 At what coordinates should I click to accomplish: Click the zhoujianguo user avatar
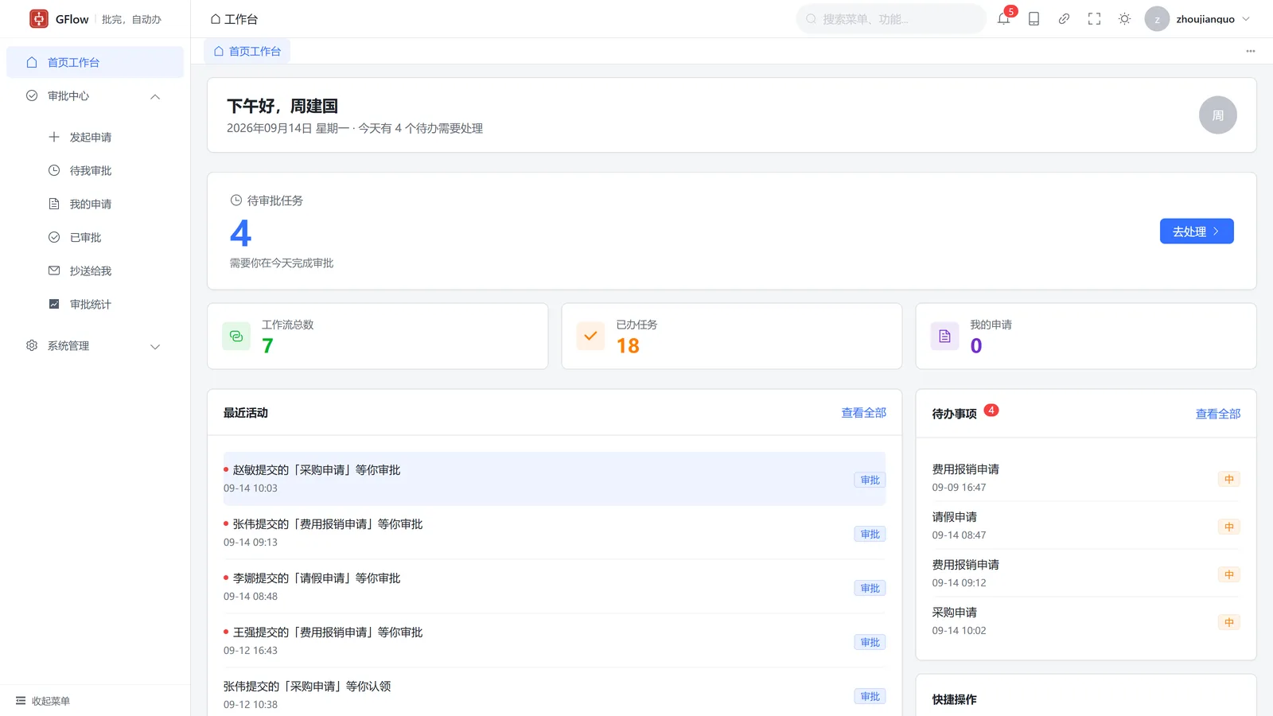point(1157,19)
